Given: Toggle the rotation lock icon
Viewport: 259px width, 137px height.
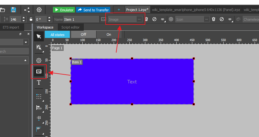Looking at the screenshot, I should [x=31, y=19].
